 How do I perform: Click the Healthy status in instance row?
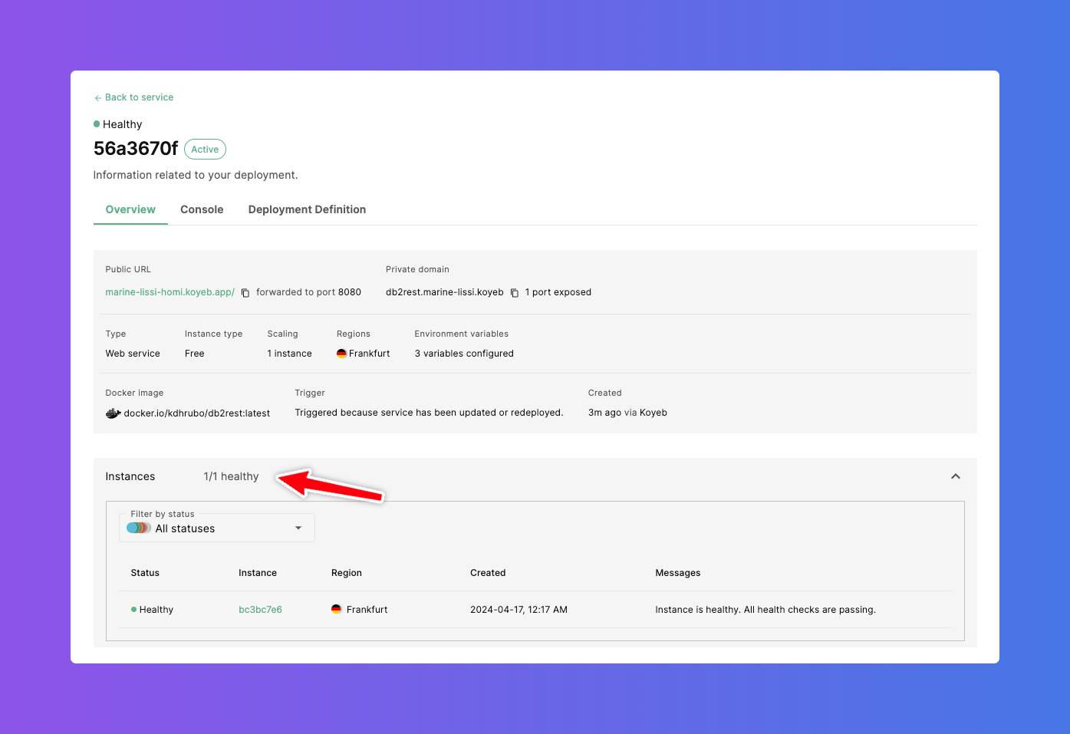pos(156,610)
